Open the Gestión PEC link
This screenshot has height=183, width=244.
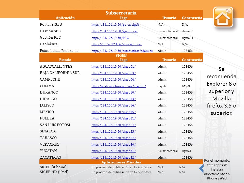click(110, 38)
